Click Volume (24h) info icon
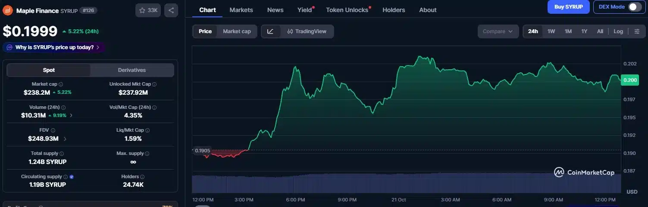 (x=63, y=108)
